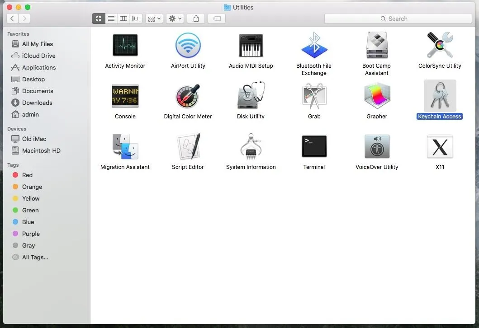Open the item arrangement dropdown

coord(154,19)
